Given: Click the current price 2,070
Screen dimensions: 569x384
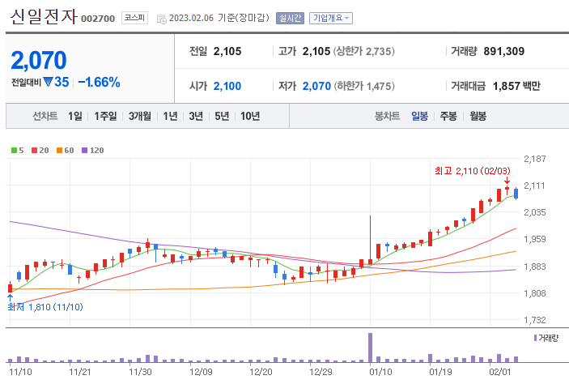Looking at the screenshot, I should point(39,60).
